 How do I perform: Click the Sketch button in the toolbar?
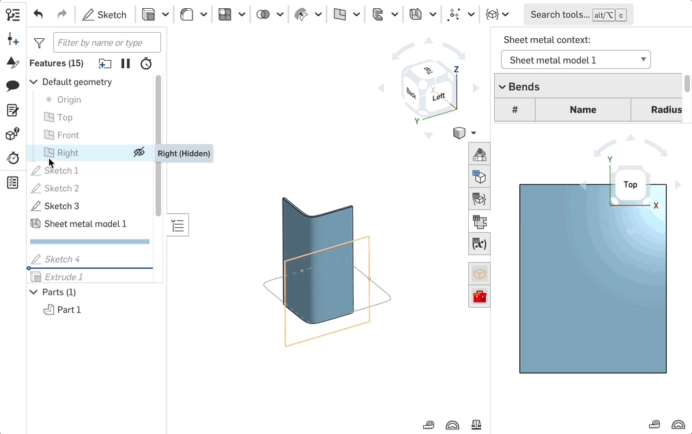[x=104, y=14]
